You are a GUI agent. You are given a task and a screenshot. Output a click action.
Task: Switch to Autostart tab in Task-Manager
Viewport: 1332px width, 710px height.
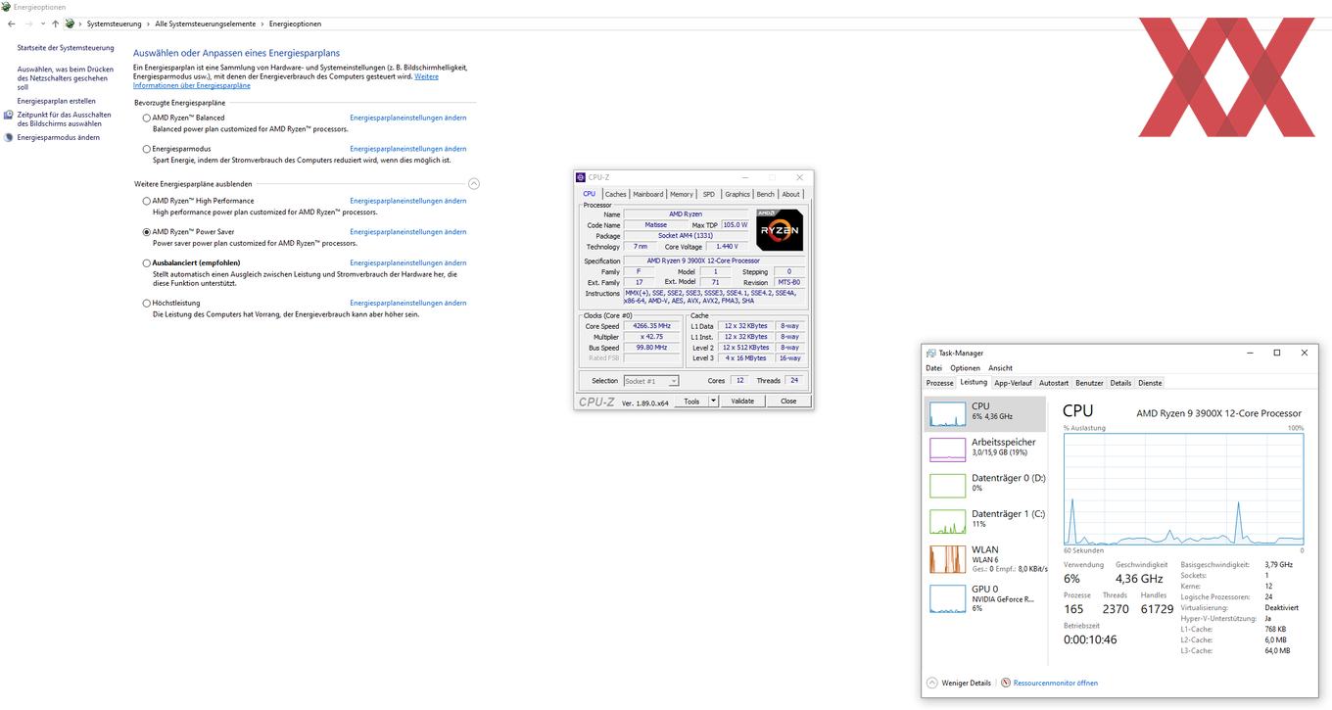[1054, 383]
